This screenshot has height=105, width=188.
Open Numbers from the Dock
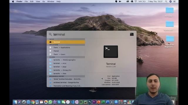(x=129, y=102)
